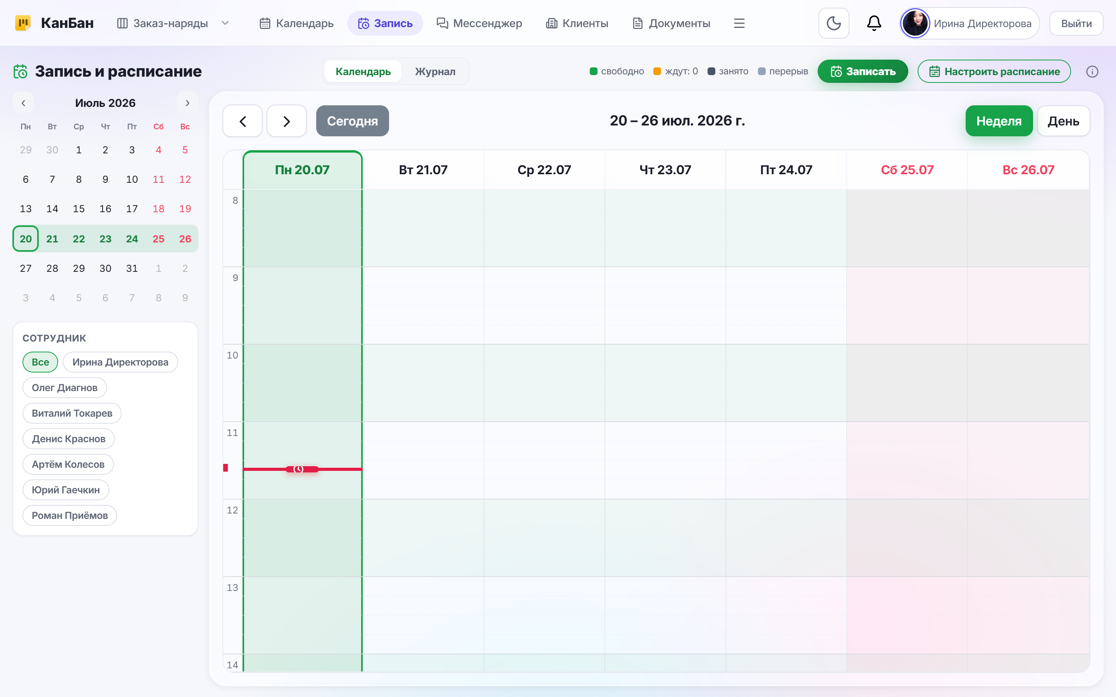The height and width of the screenshot is (697, 1116).
Task: Click the green свободно legend swatch
Action: 594,71
